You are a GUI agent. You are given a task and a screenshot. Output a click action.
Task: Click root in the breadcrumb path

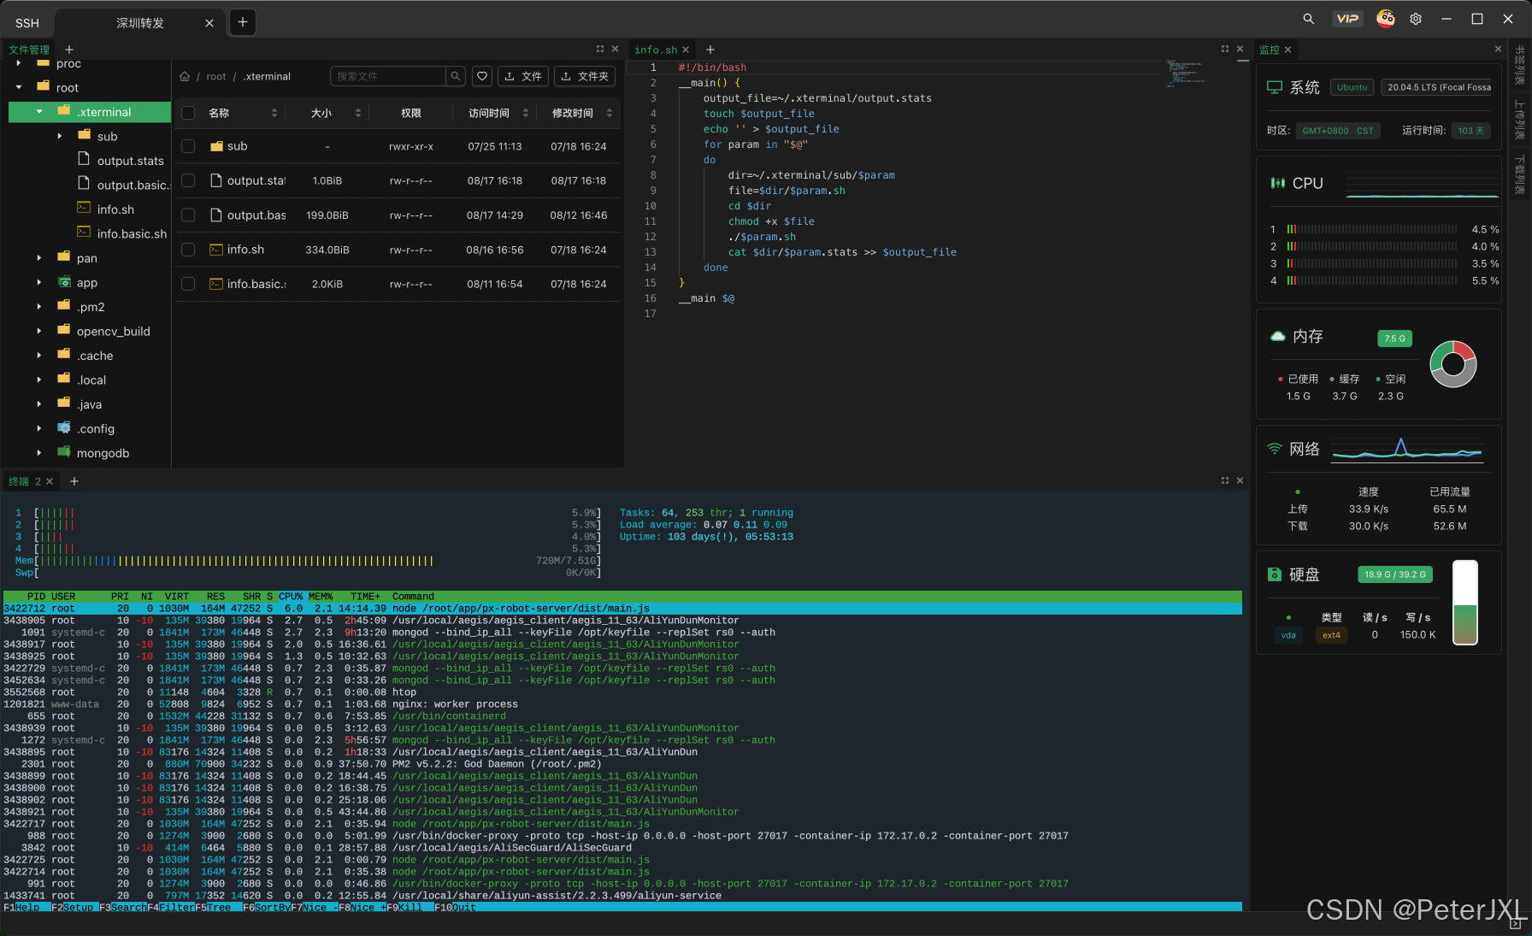(x=216, y=76)
